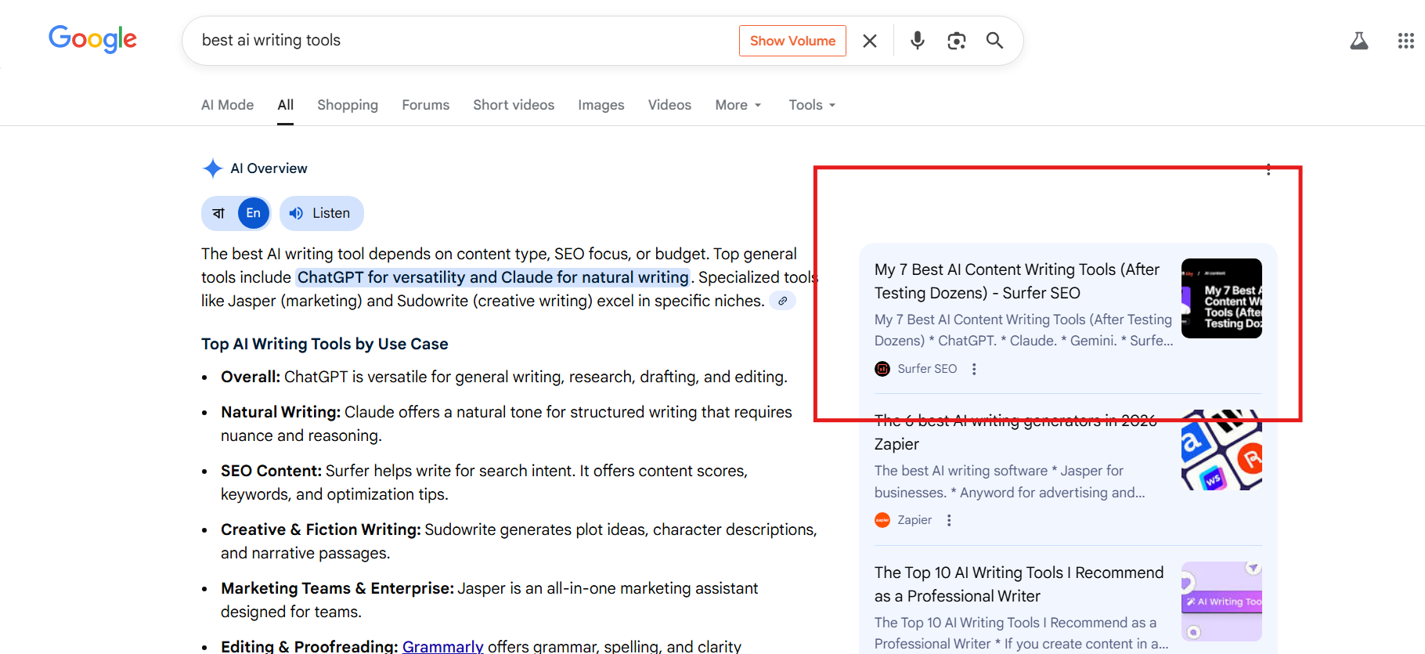Clear the search box text
The height and width of the screenshot is (654, 1425).
(x=869, y=41)
